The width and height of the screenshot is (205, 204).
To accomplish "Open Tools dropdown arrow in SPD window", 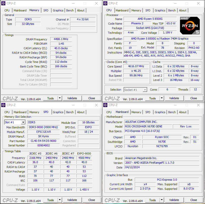I will (x=60, y=200).
